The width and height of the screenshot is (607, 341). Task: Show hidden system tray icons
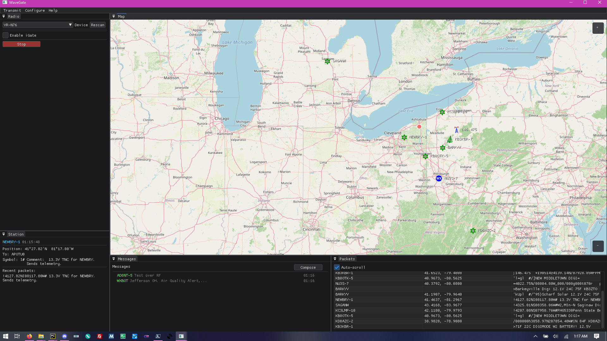[536, 336]
